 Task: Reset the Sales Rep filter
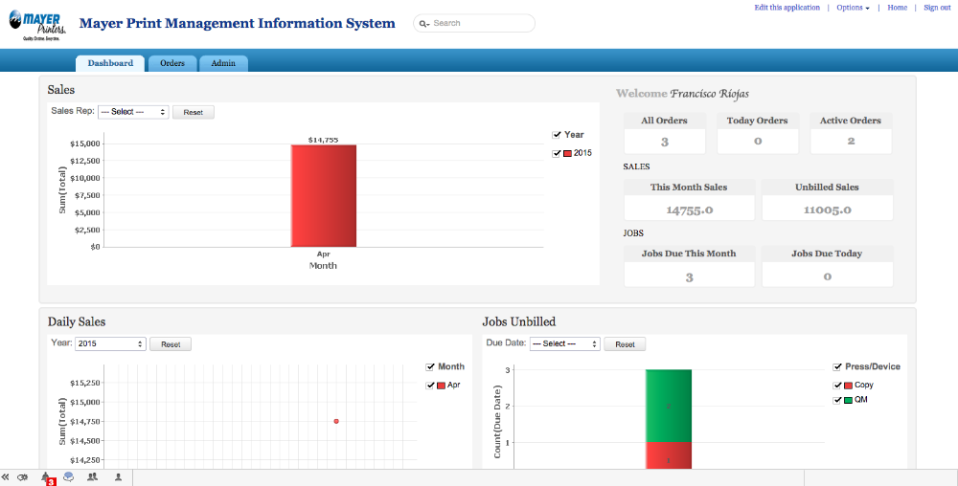(194, 112)
